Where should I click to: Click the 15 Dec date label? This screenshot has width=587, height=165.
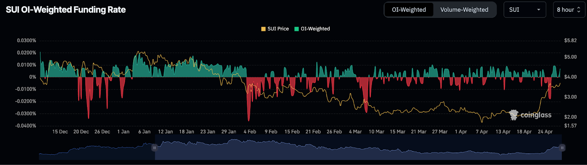(x=60, y=132)
